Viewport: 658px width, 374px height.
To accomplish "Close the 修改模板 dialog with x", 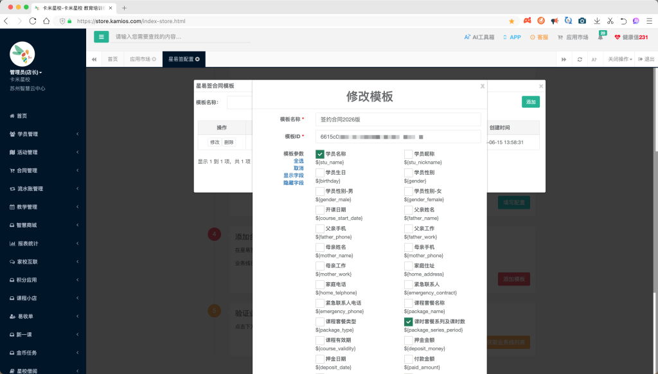I will [x=483, y=86].
